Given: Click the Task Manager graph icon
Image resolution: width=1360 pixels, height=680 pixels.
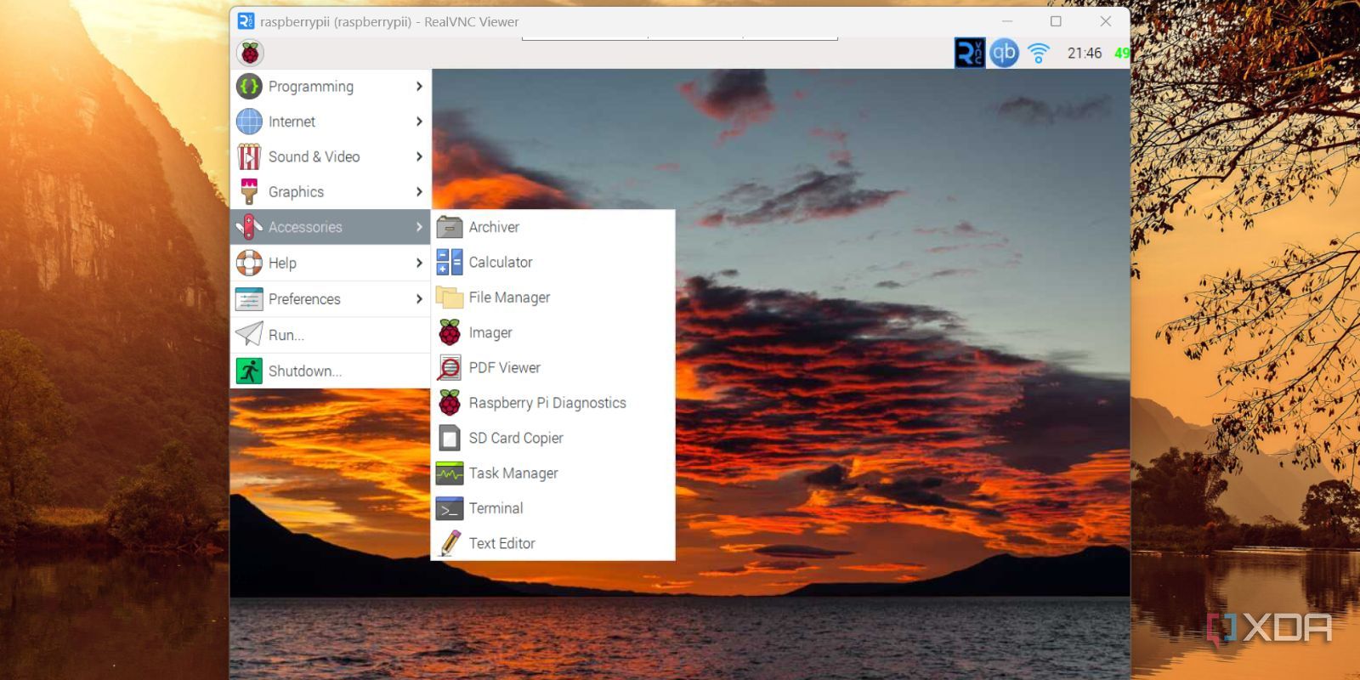Looking at the screenshot, I should coord(450,473).
